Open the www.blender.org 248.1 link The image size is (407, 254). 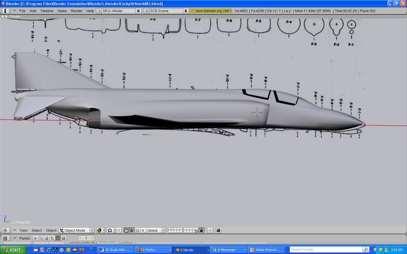point(211,11)
